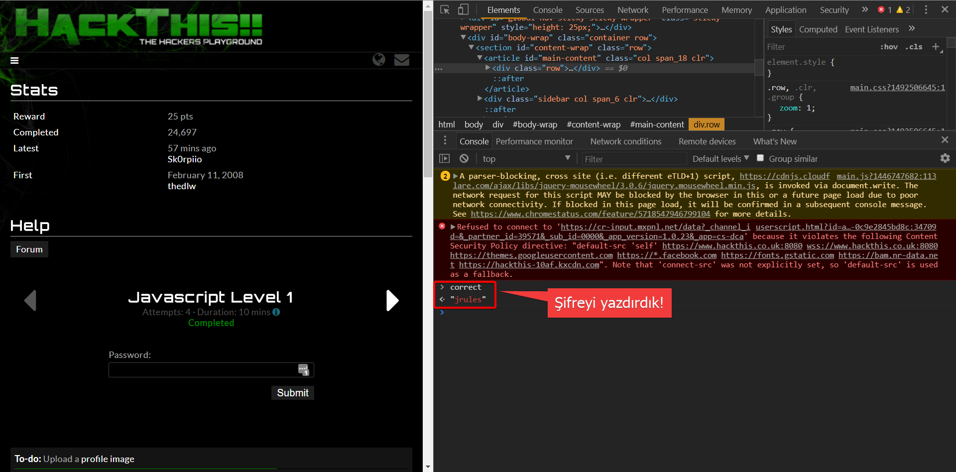The image size is (956, 472).
Task: Toggle the console sidebar icon
Action: (445, 158)
